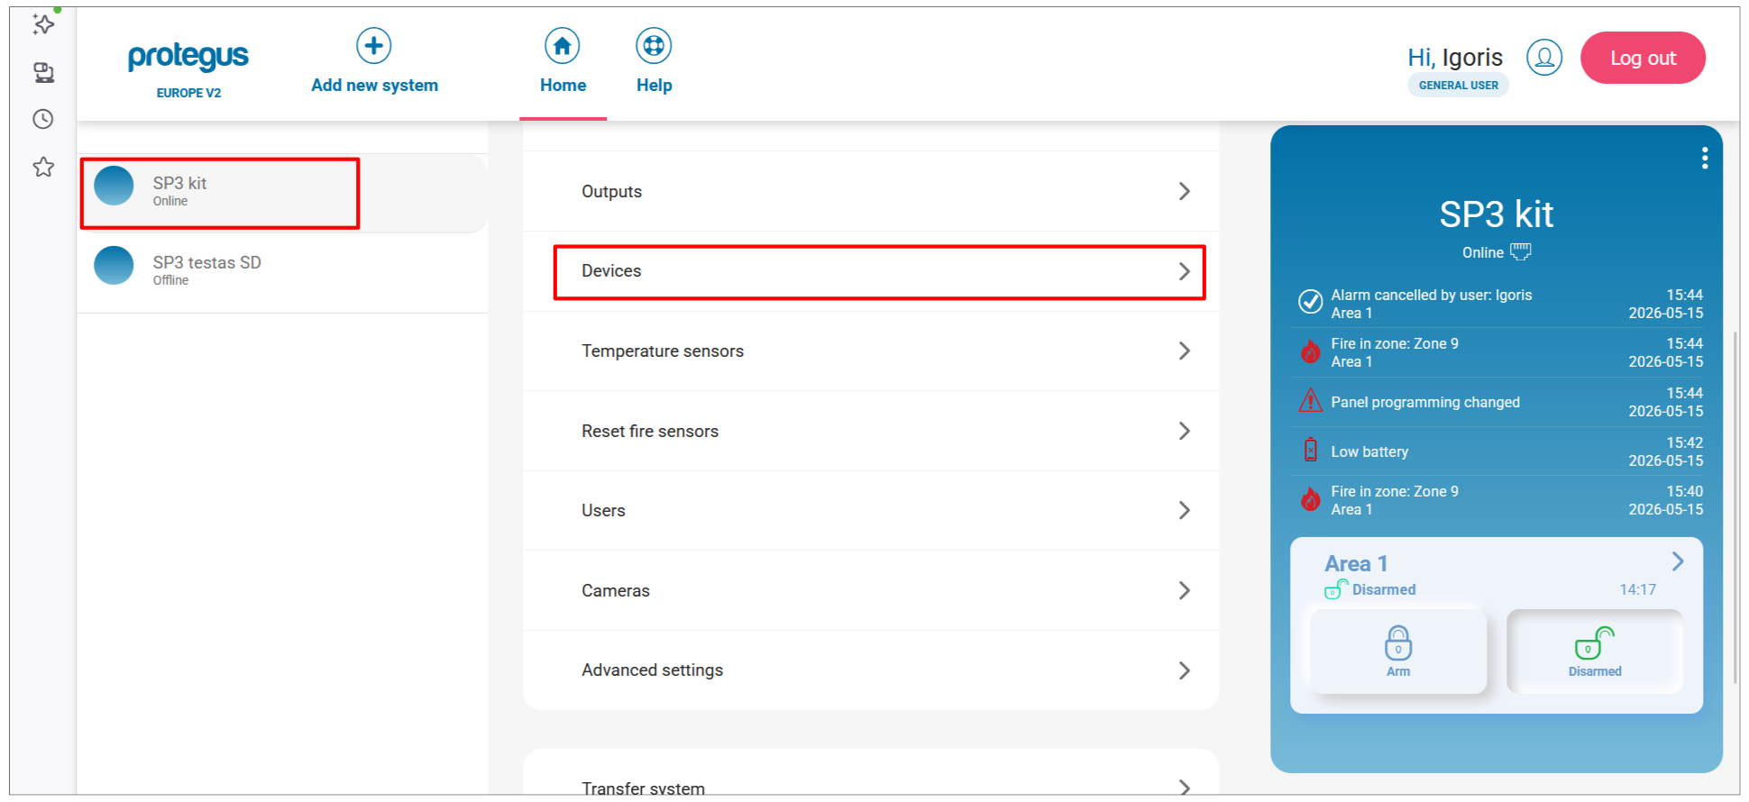
Task: Click the 15:44 fire in Zone 9 flame icon
Action: [1310, 351]
